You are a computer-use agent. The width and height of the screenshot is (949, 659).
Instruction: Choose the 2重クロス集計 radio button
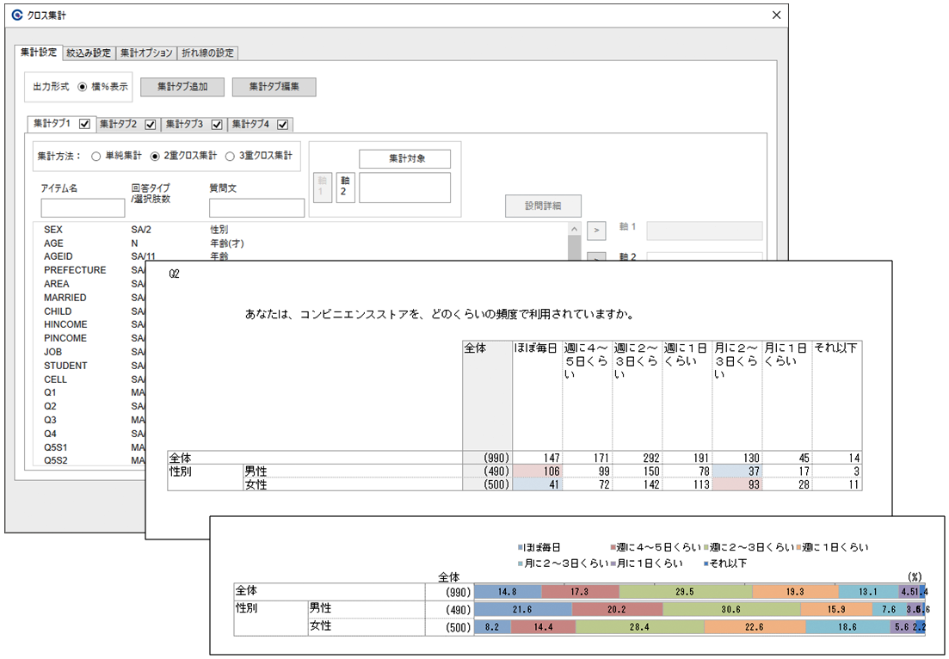[x=155, y=156]
